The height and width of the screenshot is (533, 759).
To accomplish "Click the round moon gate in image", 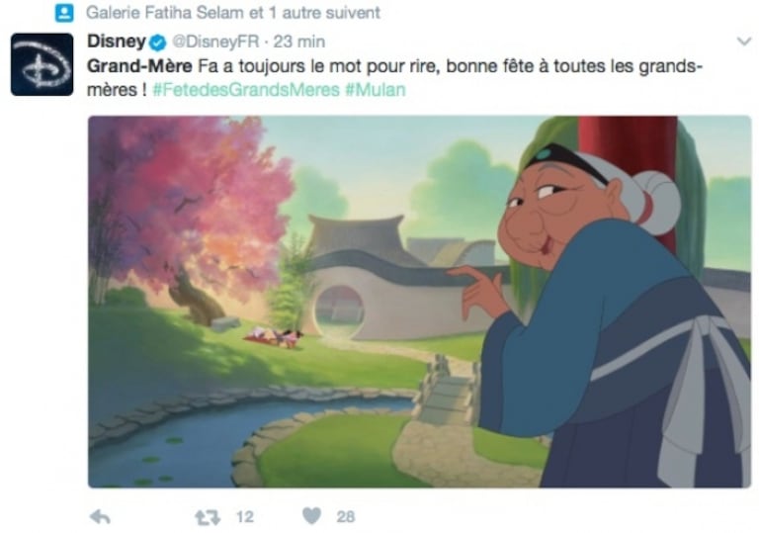I will 338,310.
